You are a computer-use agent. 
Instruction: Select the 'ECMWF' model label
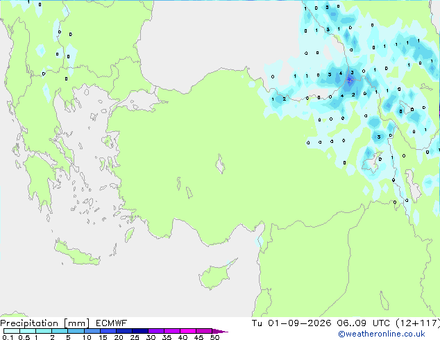pyautogui.click(x=111, y=323)
